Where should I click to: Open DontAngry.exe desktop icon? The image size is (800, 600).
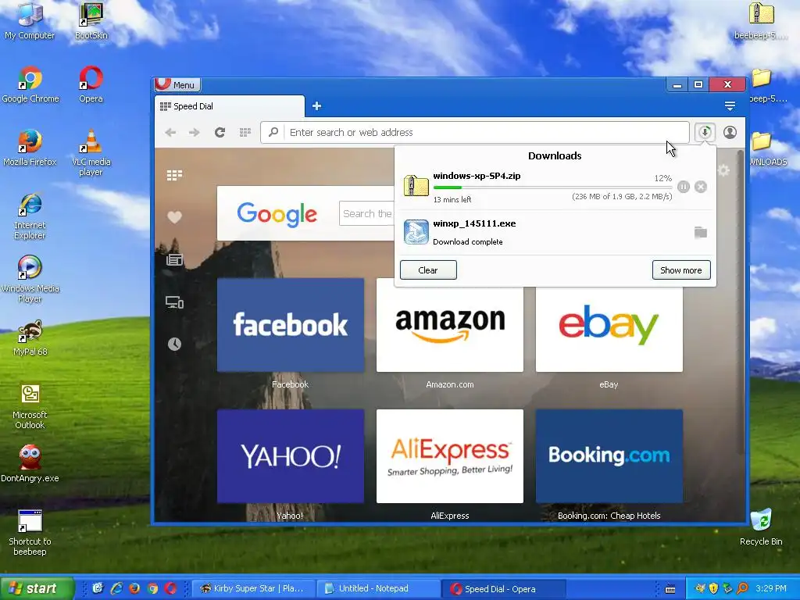tap(30, 463)
